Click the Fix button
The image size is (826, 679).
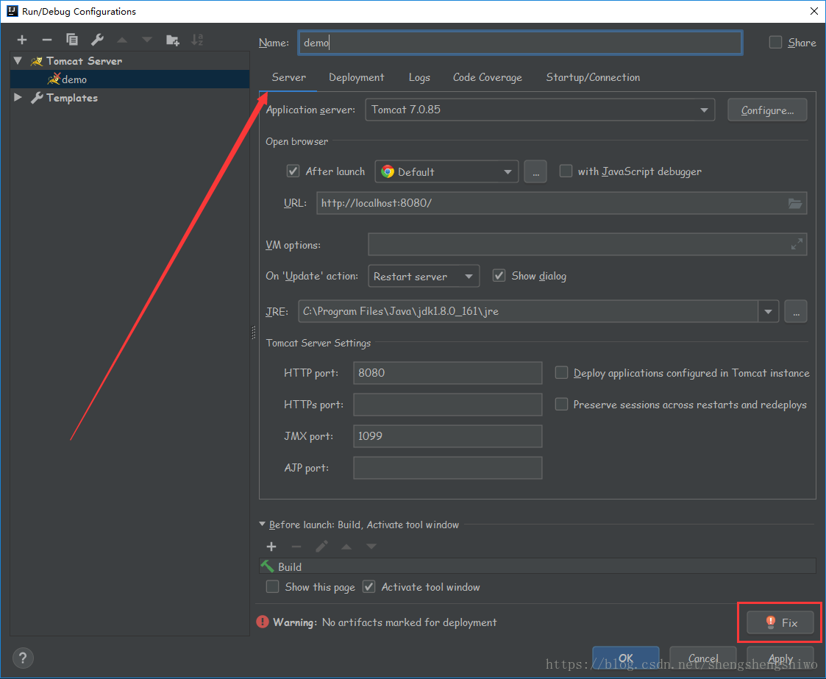click(780, 622)
